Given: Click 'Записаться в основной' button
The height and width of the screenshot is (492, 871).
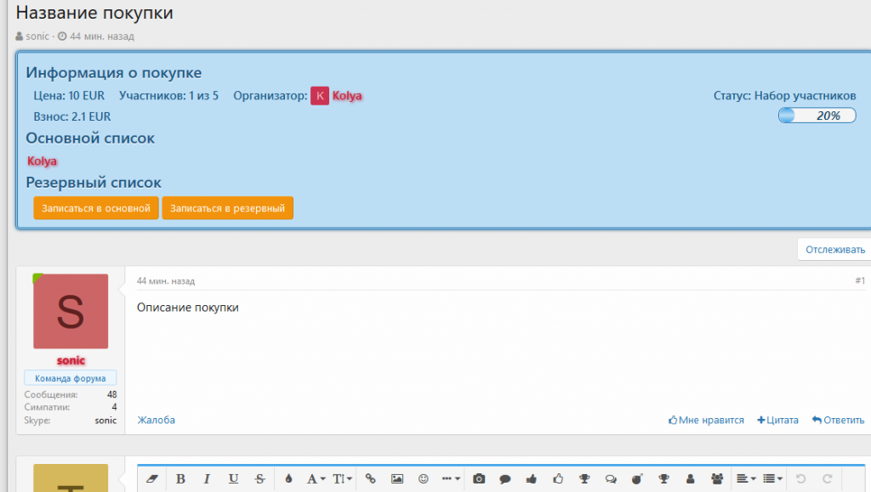Looking at the screenshot, I should 96,208.
